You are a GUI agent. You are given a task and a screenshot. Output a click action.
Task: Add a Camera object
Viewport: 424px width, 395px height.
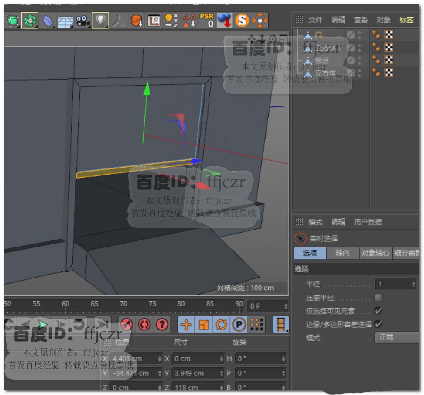point(83,21)
